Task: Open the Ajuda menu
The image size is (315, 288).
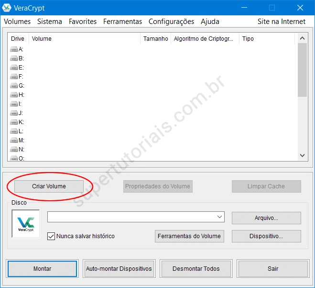Action: [x=210, y=22]
